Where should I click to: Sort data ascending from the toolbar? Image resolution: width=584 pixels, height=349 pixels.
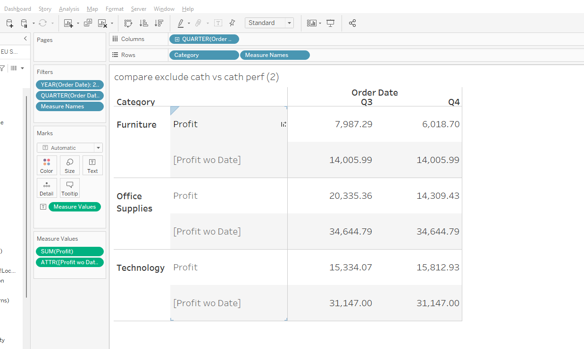pyautogui.click(x=144, y=23)
